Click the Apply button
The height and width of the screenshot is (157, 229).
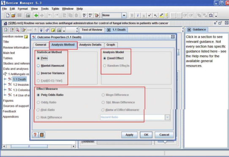(129, 135)
